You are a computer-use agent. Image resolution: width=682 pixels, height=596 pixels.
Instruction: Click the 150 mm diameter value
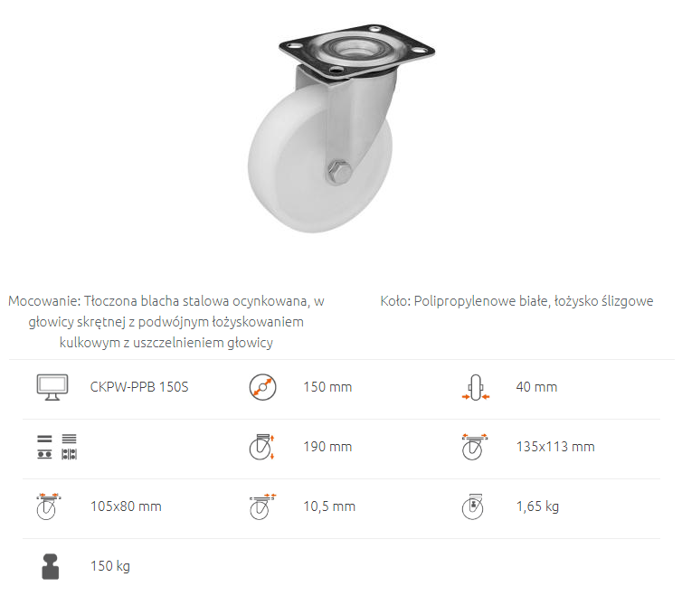327,387
